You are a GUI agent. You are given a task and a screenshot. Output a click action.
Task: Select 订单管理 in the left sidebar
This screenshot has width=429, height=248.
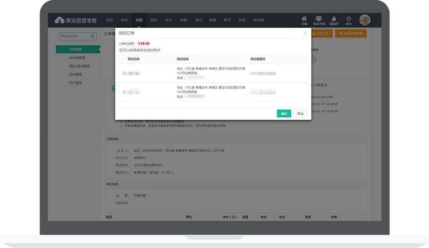(x=76, y=50)
